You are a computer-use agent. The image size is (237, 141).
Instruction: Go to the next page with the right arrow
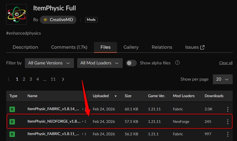coord(63,79)
